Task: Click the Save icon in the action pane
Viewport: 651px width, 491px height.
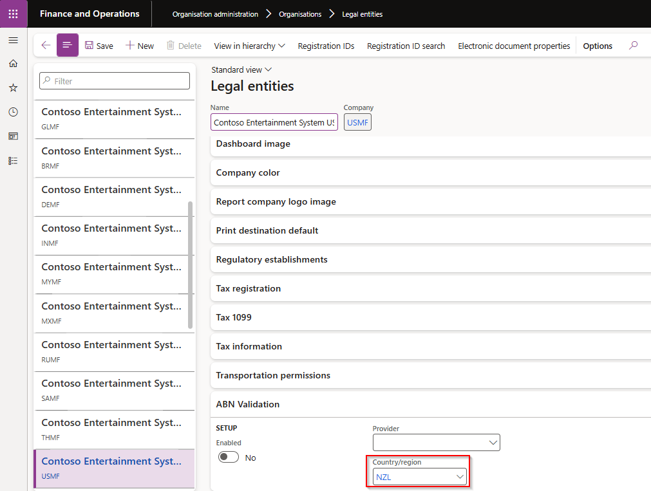Action: [x=99, y=46]
